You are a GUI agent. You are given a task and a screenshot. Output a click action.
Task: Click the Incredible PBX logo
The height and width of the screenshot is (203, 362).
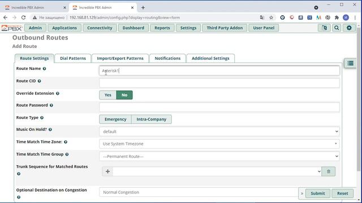[x=11, y=28]
